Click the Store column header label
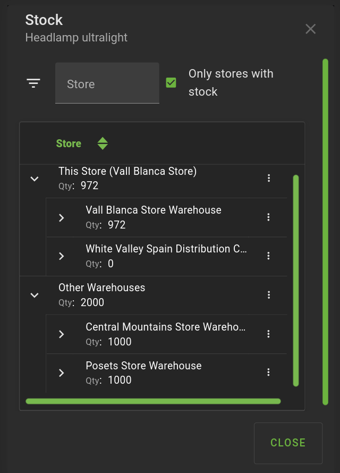 [69, 143]
